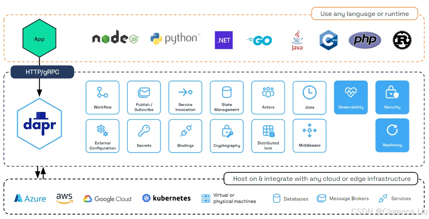Viewport: 429px width, 219px height.
Task: Click the 'Services' text label
Action: 401,199
